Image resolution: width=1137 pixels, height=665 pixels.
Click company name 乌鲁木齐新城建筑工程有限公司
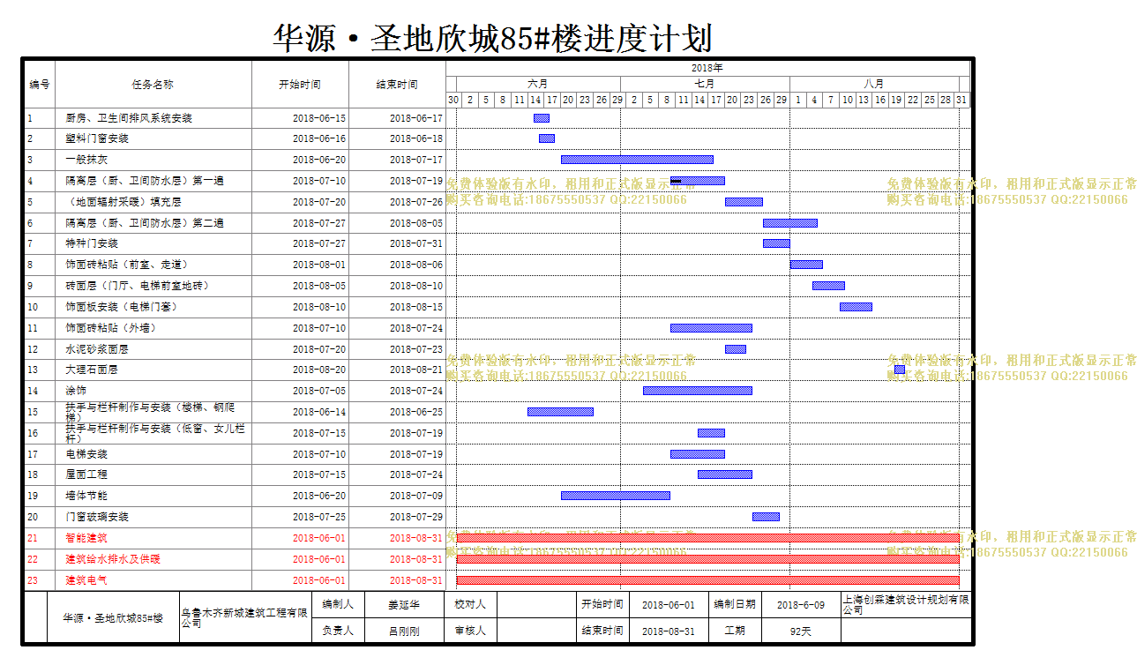(x=245, y=617)
